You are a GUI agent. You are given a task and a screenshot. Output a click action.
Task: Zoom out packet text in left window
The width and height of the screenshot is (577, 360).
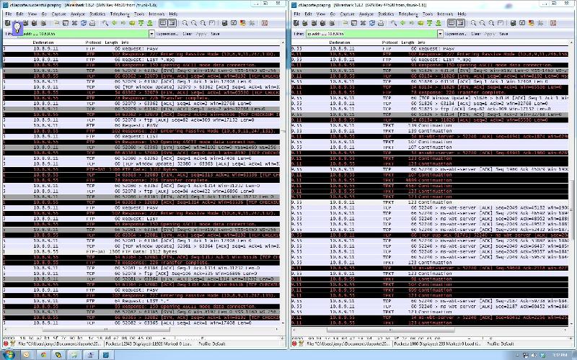click(x=194, y=23)
